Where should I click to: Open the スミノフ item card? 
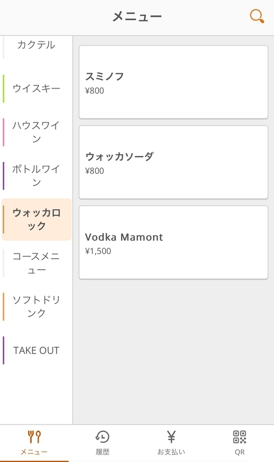[x=174, y=82]
